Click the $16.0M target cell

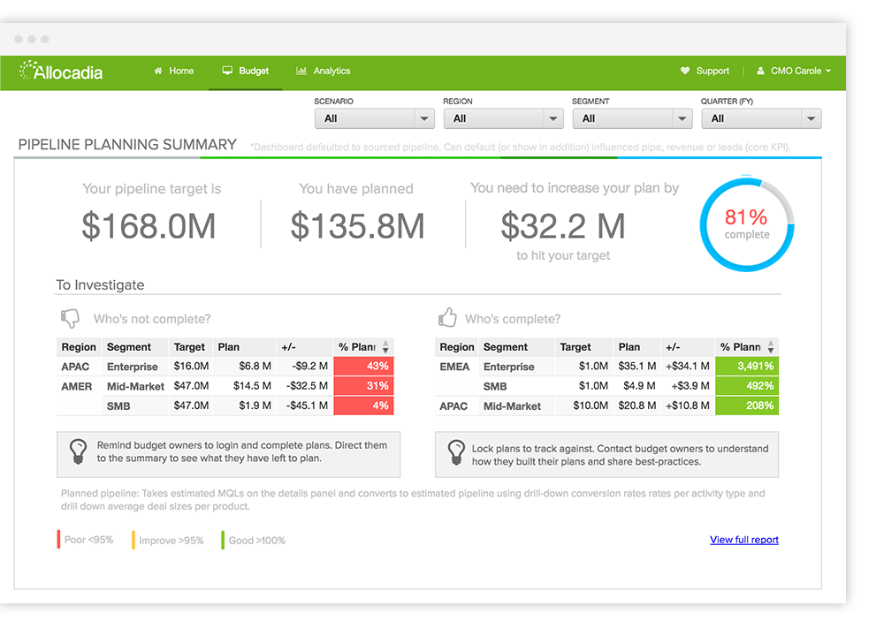coord(191,366)
